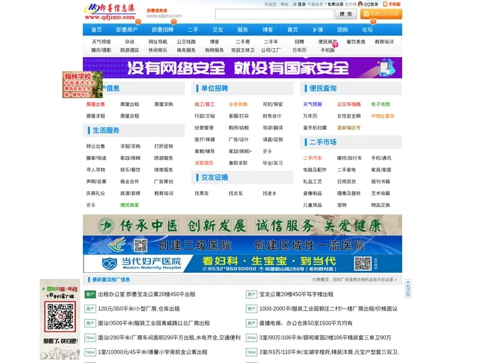Click the IP地址查询 link

tap(383, 116)
